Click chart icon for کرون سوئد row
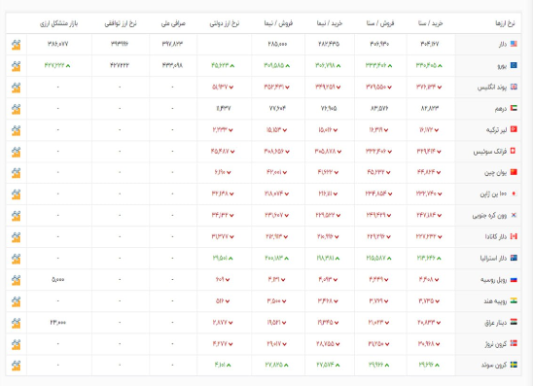The width and height of the screenshot is (533, 386). (16, 366)
